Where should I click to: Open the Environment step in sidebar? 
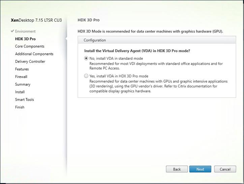(25, 31)
